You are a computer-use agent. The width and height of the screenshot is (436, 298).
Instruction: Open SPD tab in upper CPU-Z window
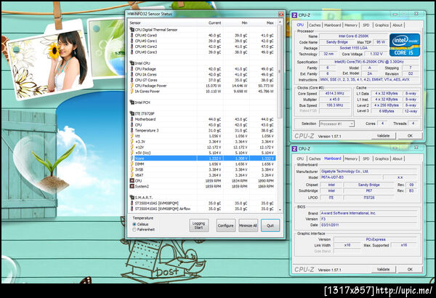[x=366, y=25]
